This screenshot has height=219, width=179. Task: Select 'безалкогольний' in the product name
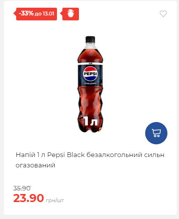(114, 155)
